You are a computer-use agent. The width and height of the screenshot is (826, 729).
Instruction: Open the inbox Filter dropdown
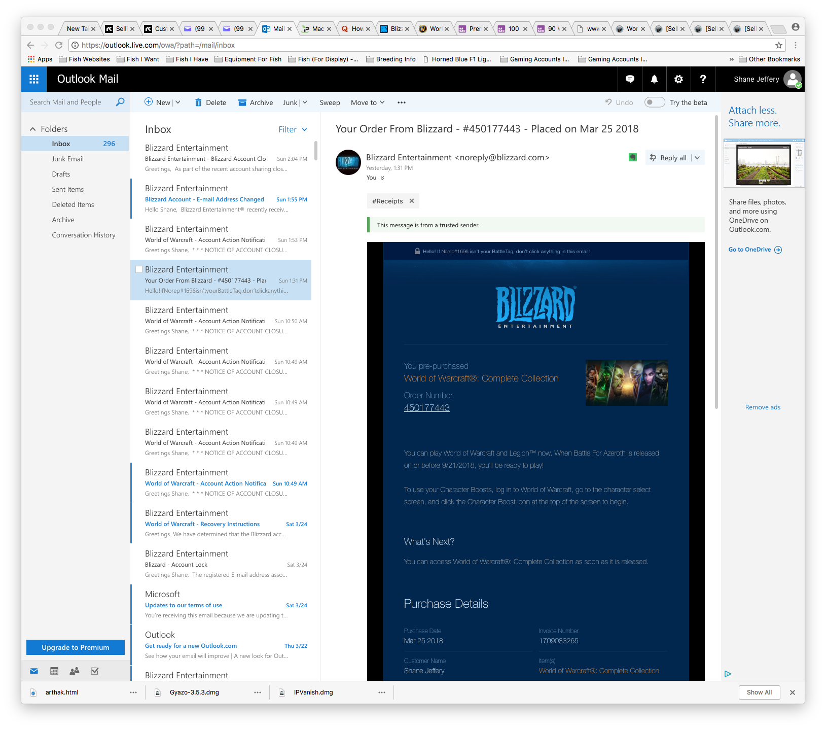click(293, 129)
